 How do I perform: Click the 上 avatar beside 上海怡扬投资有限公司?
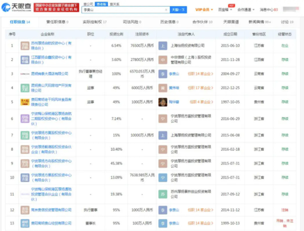click(x=162, y=46)
